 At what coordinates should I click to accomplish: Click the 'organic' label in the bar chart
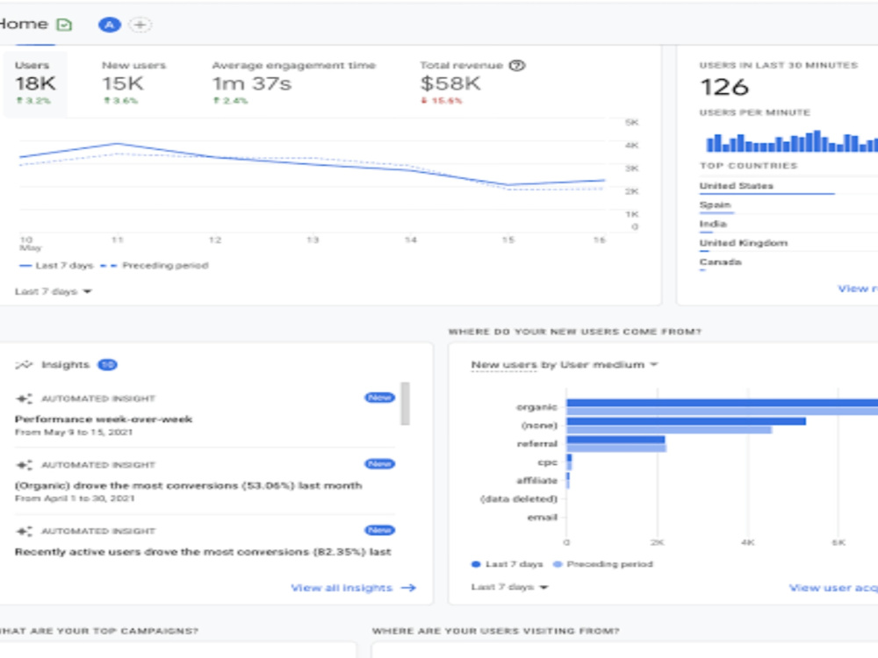[x=536, y=407]
